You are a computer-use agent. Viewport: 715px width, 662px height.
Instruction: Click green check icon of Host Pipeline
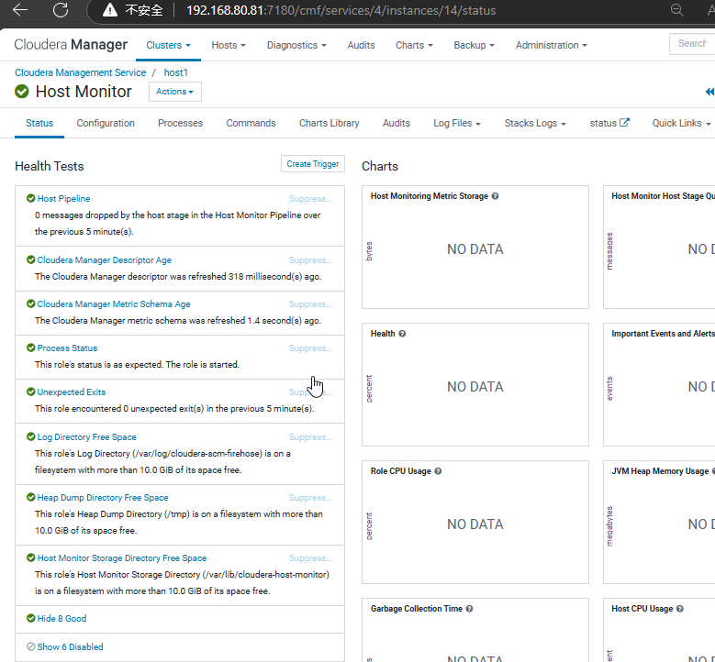[31, 199]
